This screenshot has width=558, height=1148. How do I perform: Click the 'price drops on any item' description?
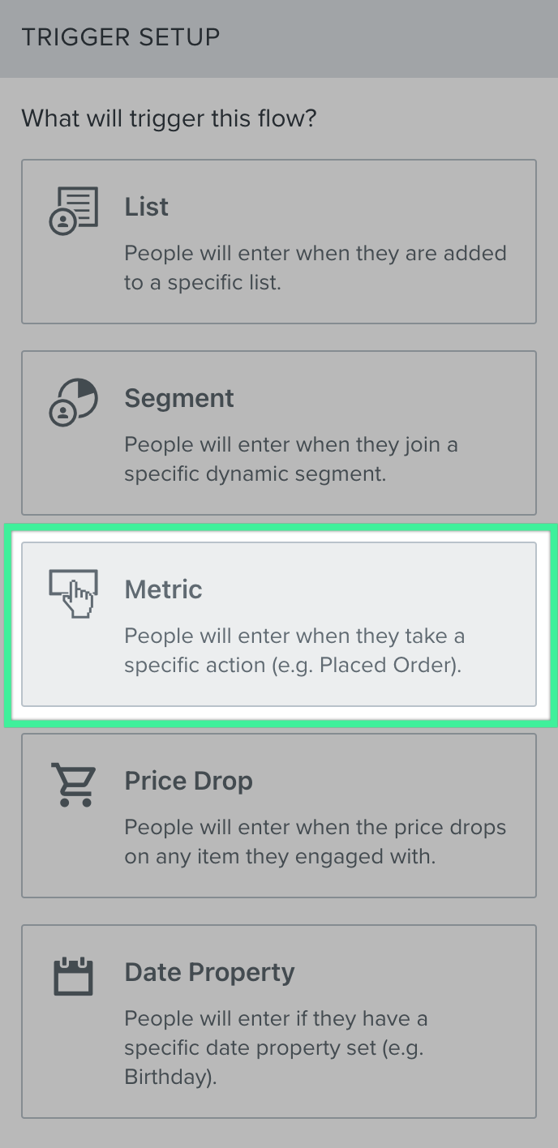click(x=315, y=842)
